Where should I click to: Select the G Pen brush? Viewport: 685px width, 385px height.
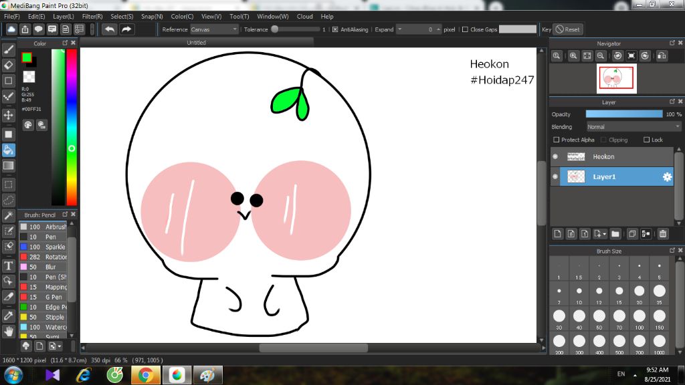click(x=43, y=297)
